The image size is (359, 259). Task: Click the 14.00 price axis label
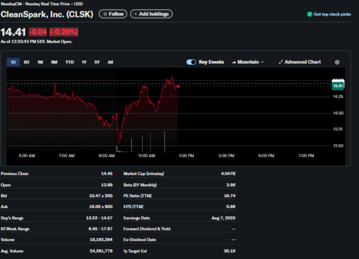point(338,113)
